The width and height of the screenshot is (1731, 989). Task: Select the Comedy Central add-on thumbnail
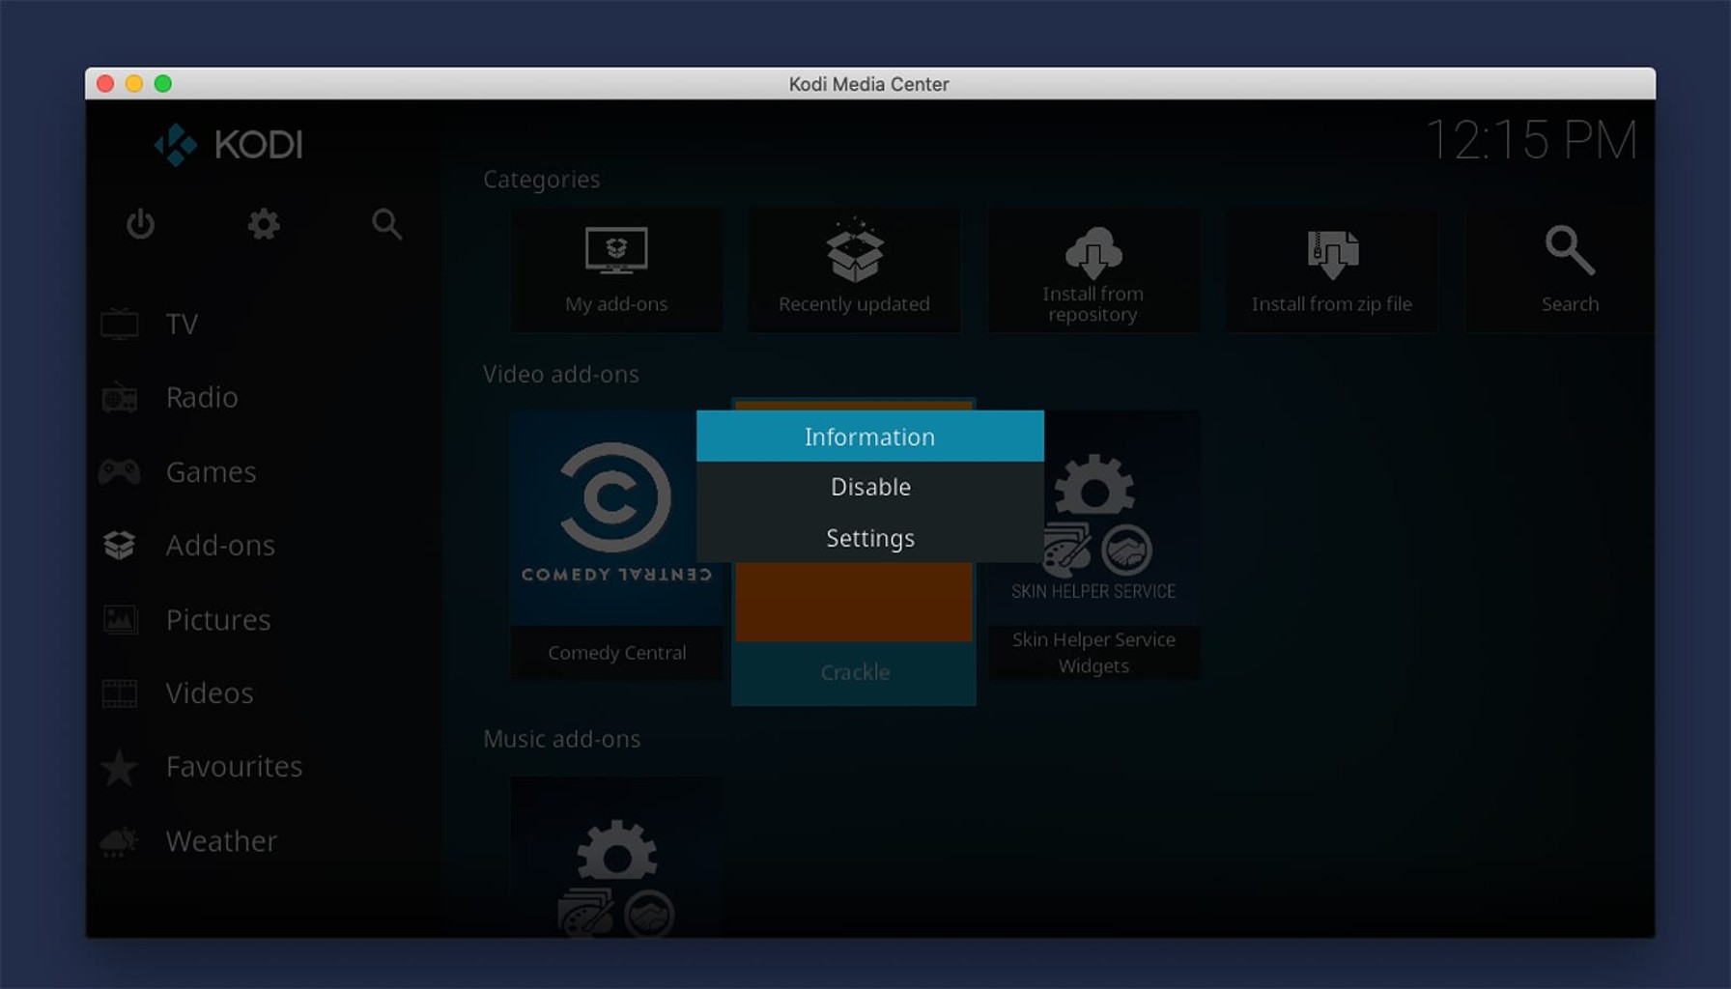tap(616, 518)
